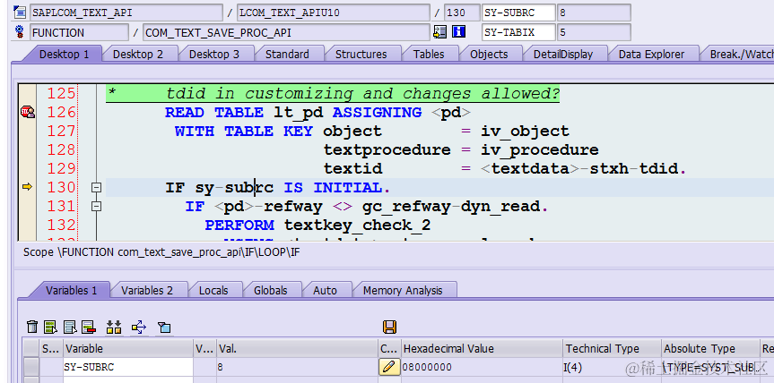Viewport: 774px width, 383px height.
Task: Click the header value 5 next to SY-TABIX
Action: tap(594, 33)
